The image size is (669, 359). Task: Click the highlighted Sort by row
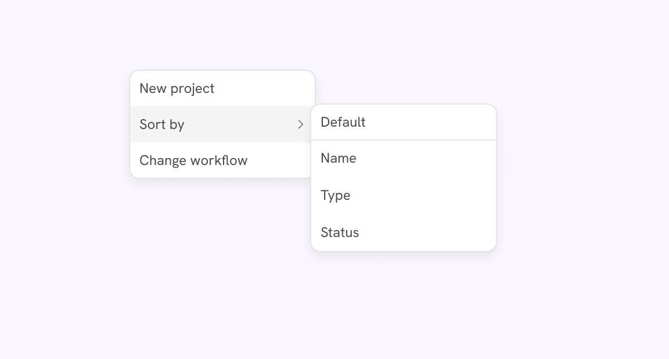pyautogui.click(x=222, y=124)
